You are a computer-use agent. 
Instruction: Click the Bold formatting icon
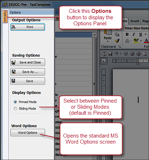point(127,34)
